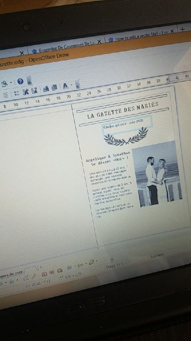
Task: Open OpenOffice Help with the question mark icon
Action: point(20,81)
